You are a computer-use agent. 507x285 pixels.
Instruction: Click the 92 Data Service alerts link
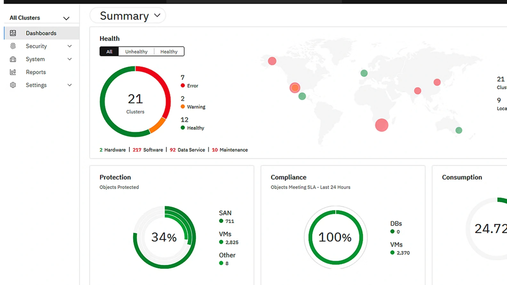click(187, 150)
